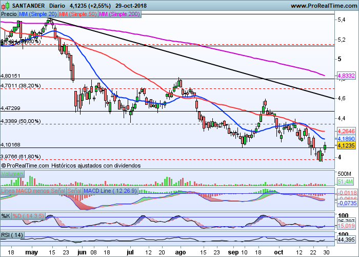This screenshot has height=257, width=359.
Task: Click the Línea MACD menos Señal label
Action: point(33,191)
